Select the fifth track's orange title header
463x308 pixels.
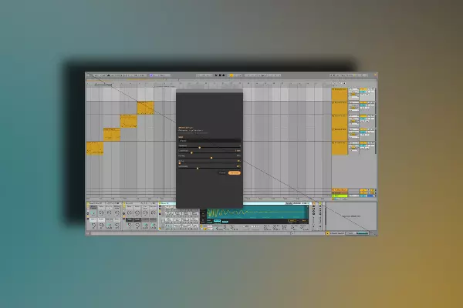click(x=340, y=149)
